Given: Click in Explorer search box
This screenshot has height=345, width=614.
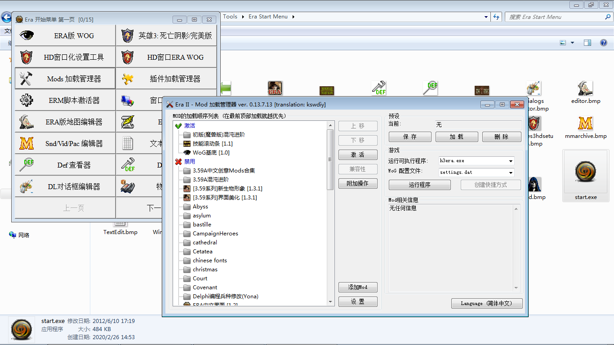Looking at the screenshot, I should pos(558,17).
